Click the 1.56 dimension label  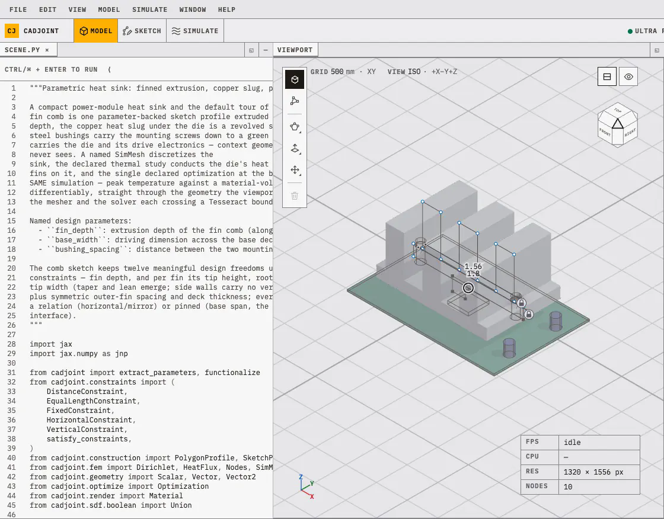click(473, 266)
